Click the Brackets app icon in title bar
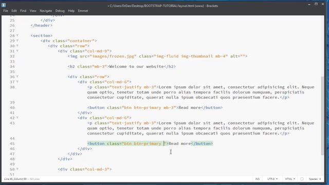Screen dimensions: 329x185 point(4,5)
